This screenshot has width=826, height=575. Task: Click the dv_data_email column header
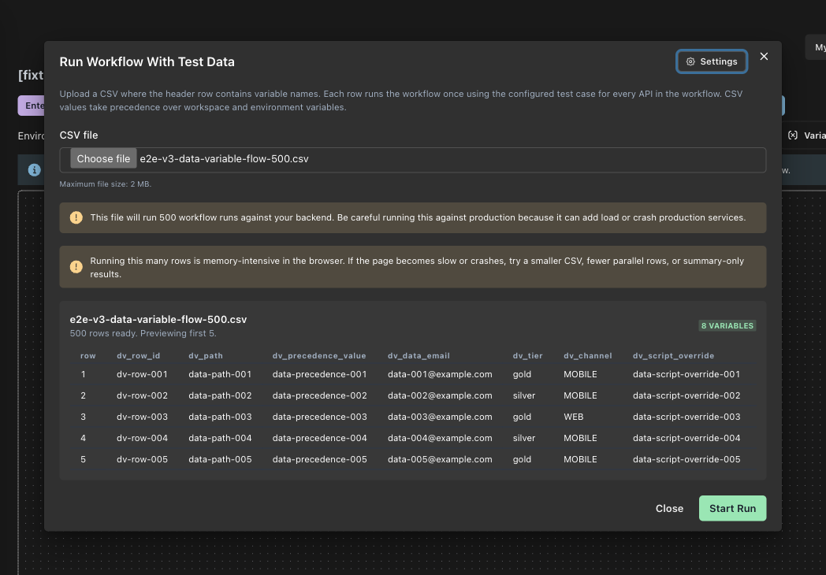click(x=419, y=355)
